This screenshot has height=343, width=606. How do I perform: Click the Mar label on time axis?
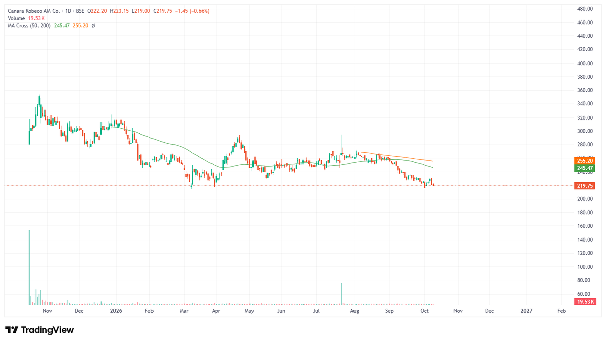click(184, 311)
